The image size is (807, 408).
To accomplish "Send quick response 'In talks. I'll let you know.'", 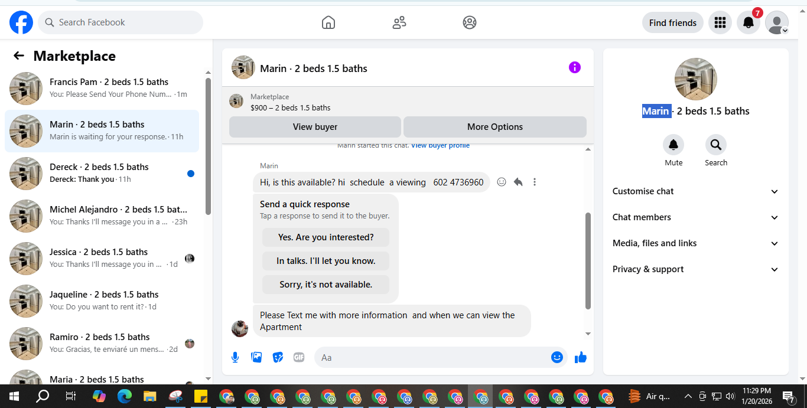I will click(326, 261).
